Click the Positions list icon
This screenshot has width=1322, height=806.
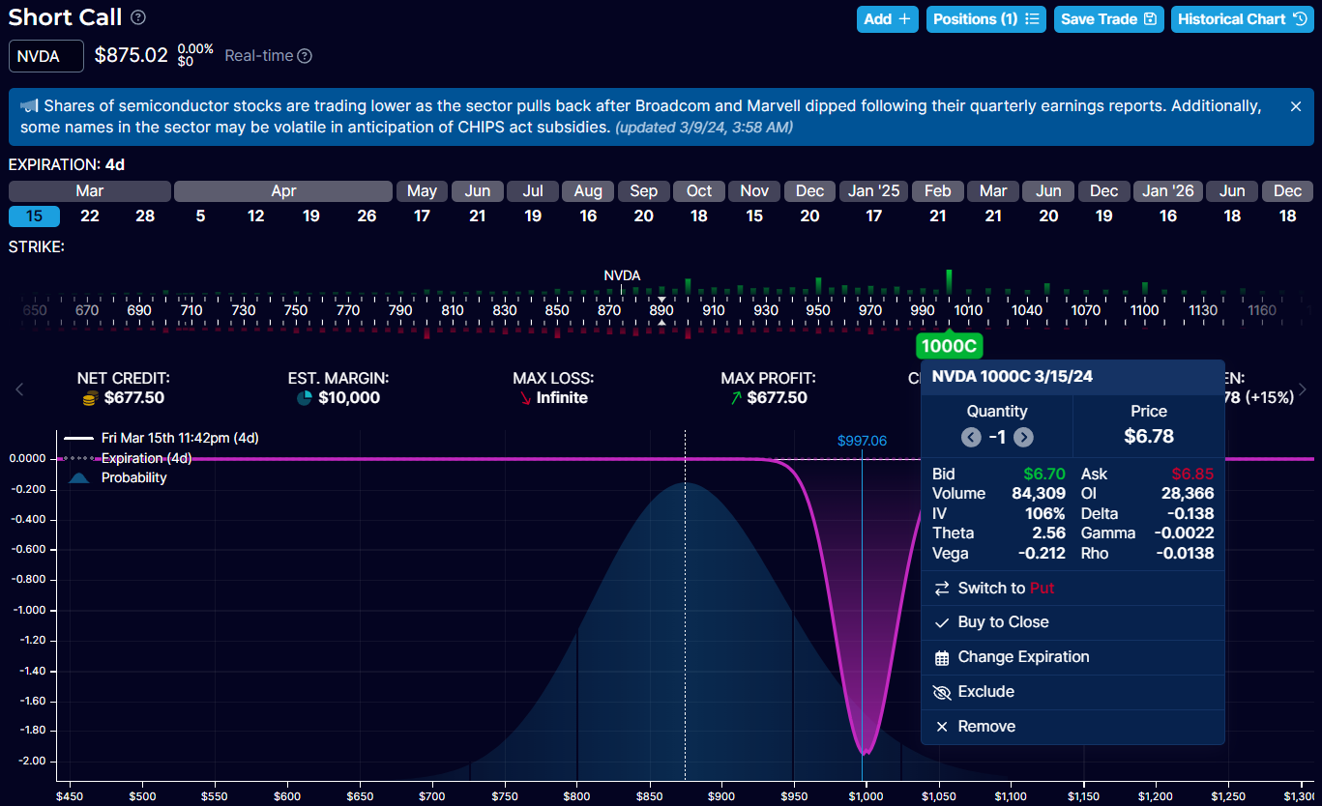[1032, 19]
